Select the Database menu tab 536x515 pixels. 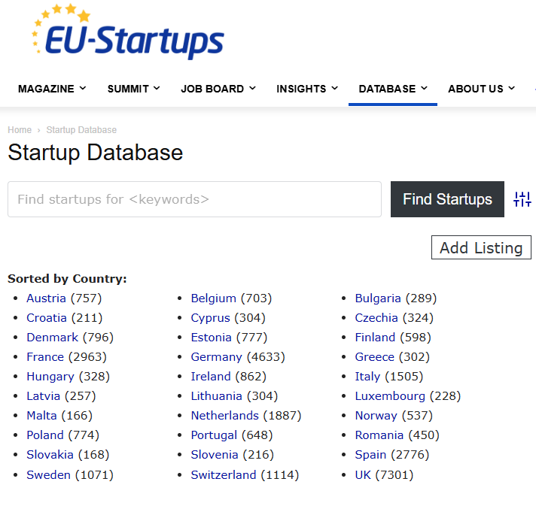point(392,89)
